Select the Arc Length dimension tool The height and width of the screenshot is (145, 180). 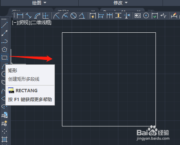[x=37, y=16]
